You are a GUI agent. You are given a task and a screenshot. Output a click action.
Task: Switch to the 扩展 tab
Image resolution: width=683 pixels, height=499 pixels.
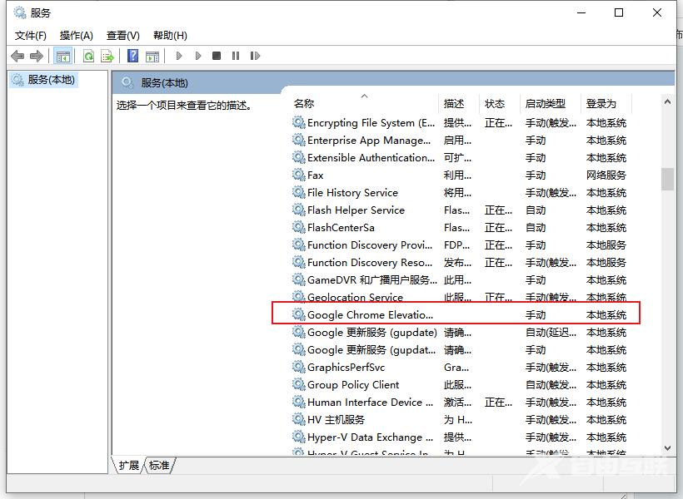pyautogui.click(x=129, y=466)
